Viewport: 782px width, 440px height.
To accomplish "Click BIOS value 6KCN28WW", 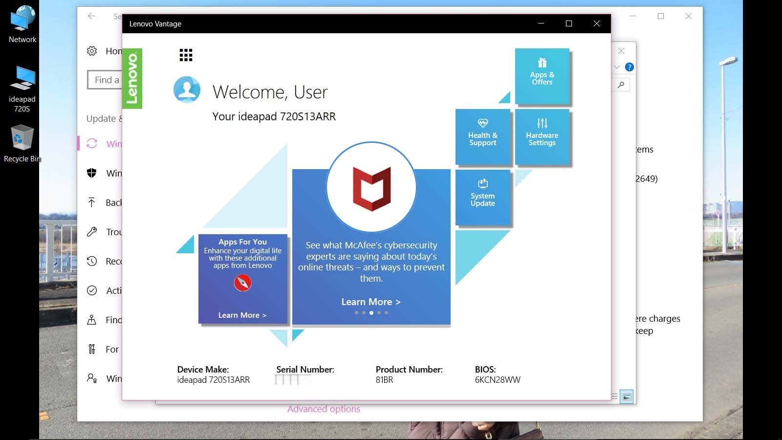I will click(x=498, y=380).
